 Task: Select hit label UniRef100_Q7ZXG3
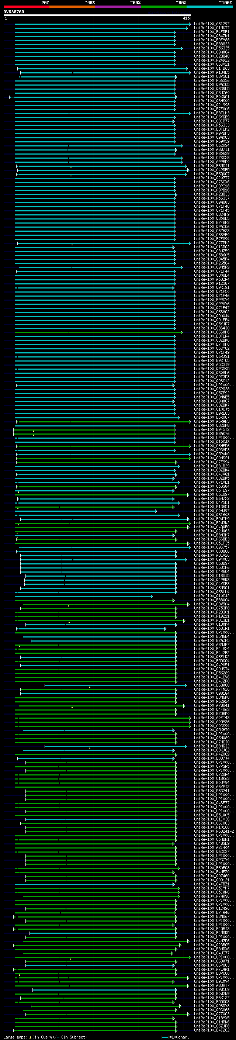211,1014
